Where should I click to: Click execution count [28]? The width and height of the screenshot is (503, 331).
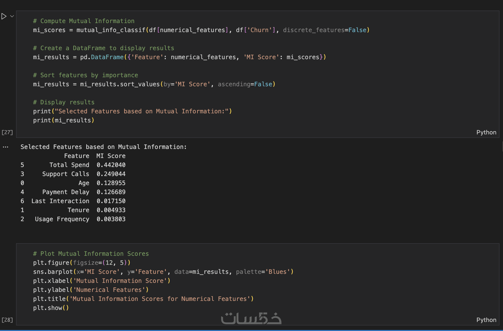pos(7,320)
